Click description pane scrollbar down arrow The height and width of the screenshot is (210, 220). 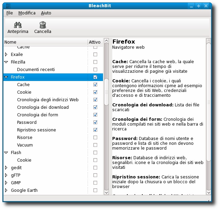pos(209,192)
